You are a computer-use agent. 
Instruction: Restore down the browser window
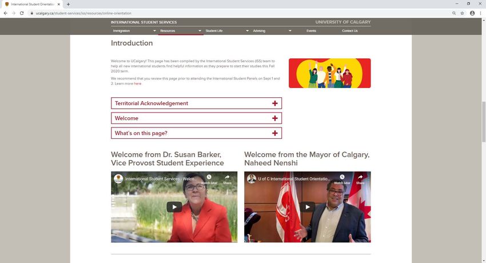468,4
